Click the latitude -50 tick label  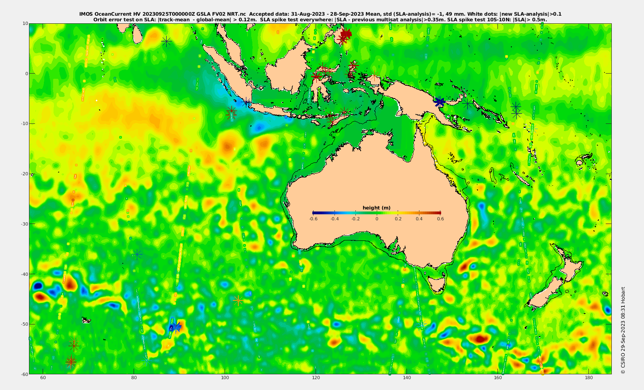(x=25, y=324)
